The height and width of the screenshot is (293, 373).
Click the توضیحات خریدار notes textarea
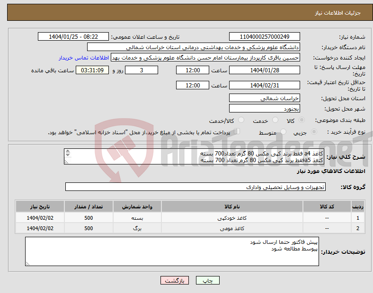172,251
